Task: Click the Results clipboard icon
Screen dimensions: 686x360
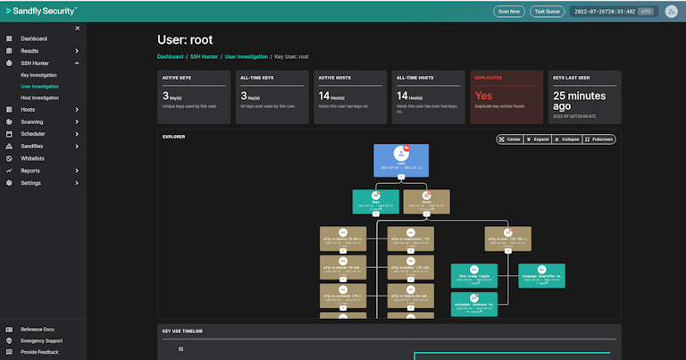Action: coord(9,51)
